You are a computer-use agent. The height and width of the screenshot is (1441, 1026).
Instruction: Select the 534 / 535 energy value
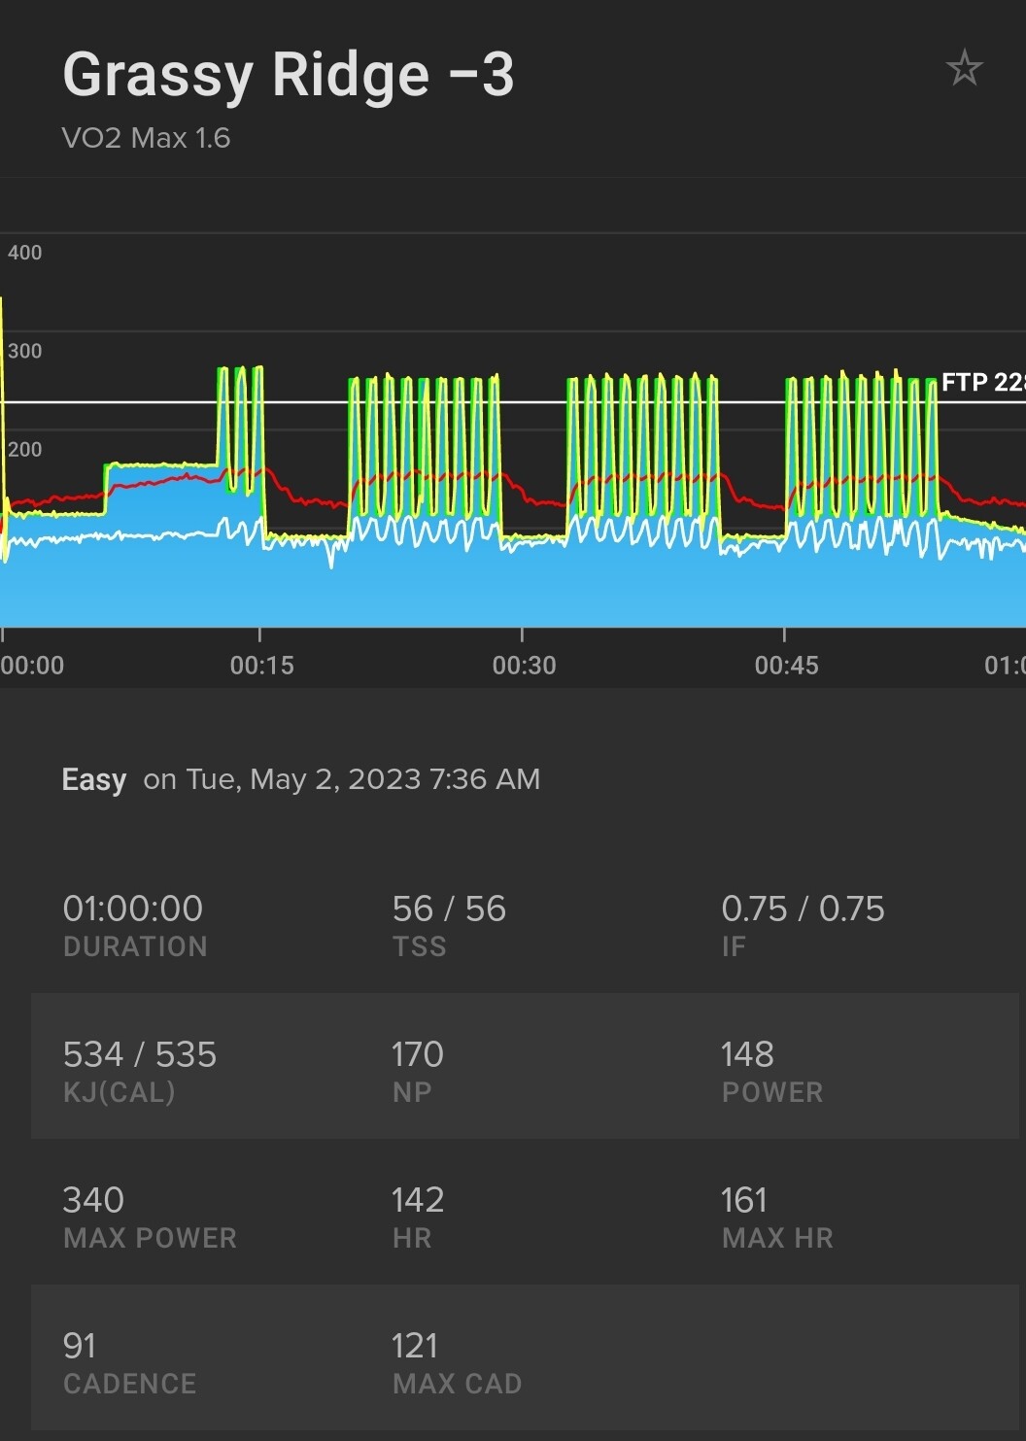click(x=140, y=1054)
